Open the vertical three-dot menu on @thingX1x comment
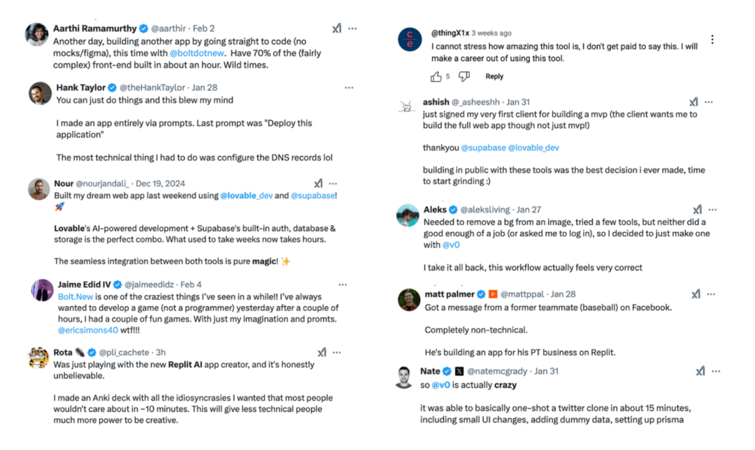This screenshot has width=755, height=450. (712, 39)
